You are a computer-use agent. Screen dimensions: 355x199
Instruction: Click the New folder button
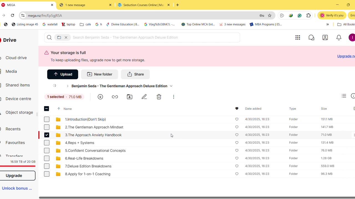(100, 74)
